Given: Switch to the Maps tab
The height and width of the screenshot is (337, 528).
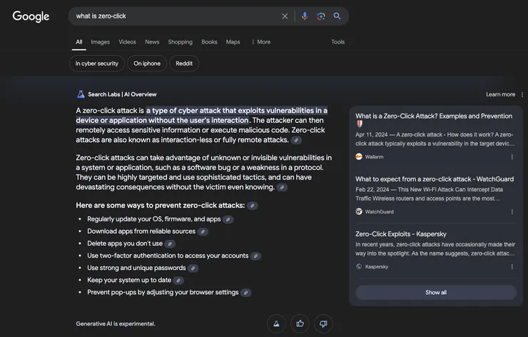Looking at the screenshot, I should tap(233, 42).
